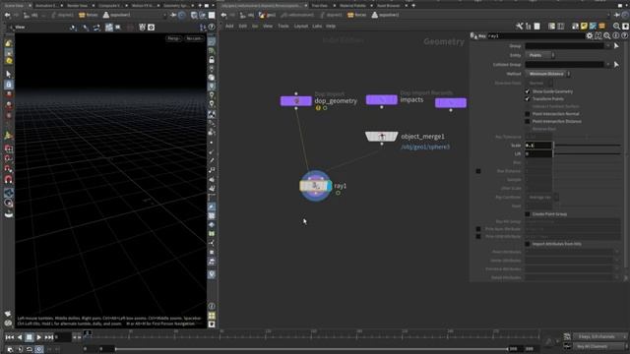Open the ray1 parameter gear menu
This screenshot has width=630, height=354.
click(590, 35)
